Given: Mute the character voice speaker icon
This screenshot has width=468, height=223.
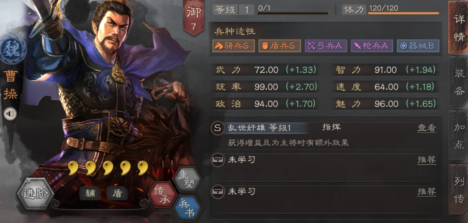Looking at the screenshot, I should tap(10, 114).
